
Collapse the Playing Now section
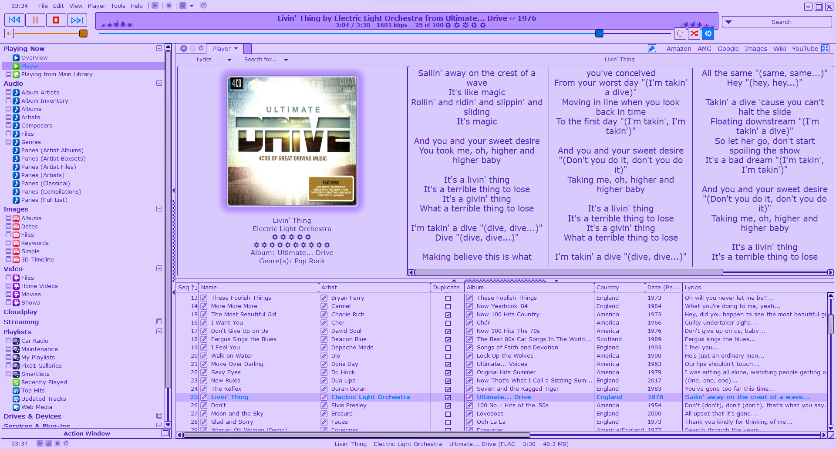pyautogui.click(x=159, y=48)
